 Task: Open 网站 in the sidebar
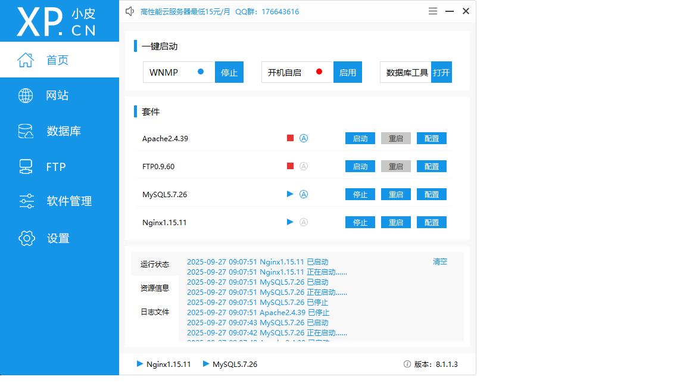pyautogui.click(x=57, y=95)
